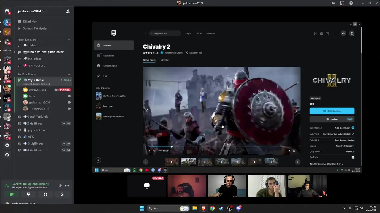This screenshot has height=213, width=380.
Task: Select the Genel Bakış tab
Action: (149, 60)
